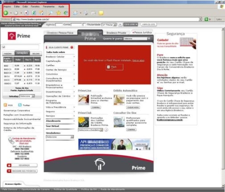This screenshot has height=192, width=225.
Task: Click the Print toolbar icon
Action: point(85,13)
